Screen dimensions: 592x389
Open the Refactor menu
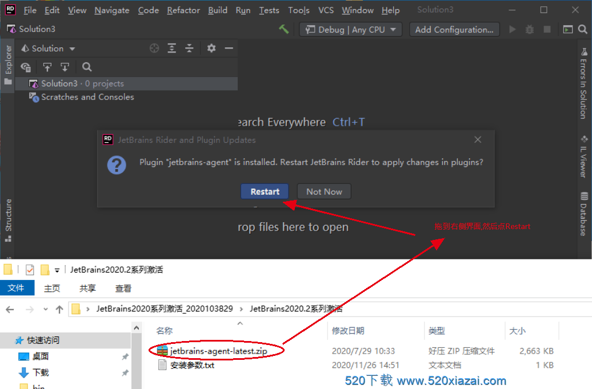pos(183,10)
